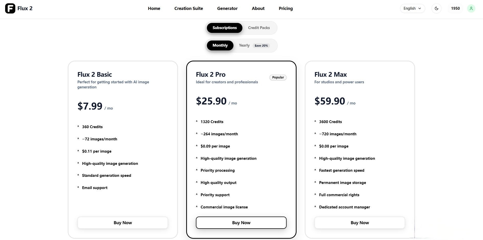Navigate to the About page
This screenshot has width=483, height=240.
click(x=258, y=8)
